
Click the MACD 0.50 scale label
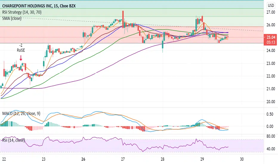pos(270,114)
